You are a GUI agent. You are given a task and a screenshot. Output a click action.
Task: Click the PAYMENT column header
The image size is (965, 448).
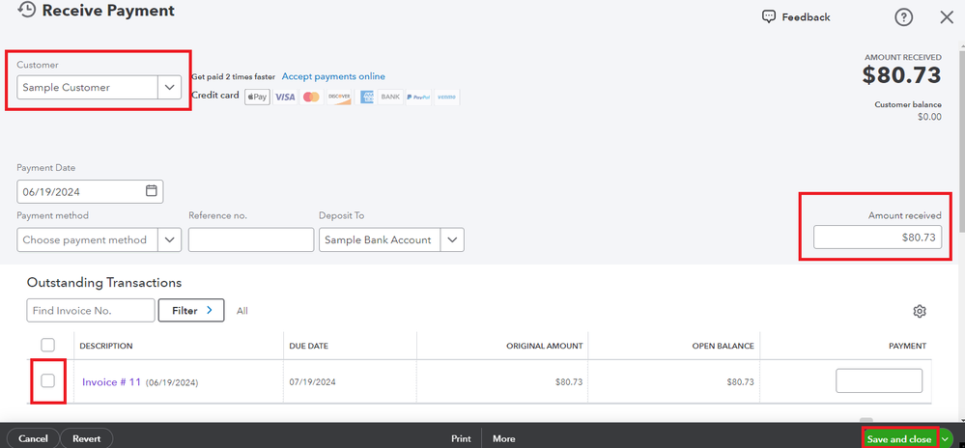907,346
